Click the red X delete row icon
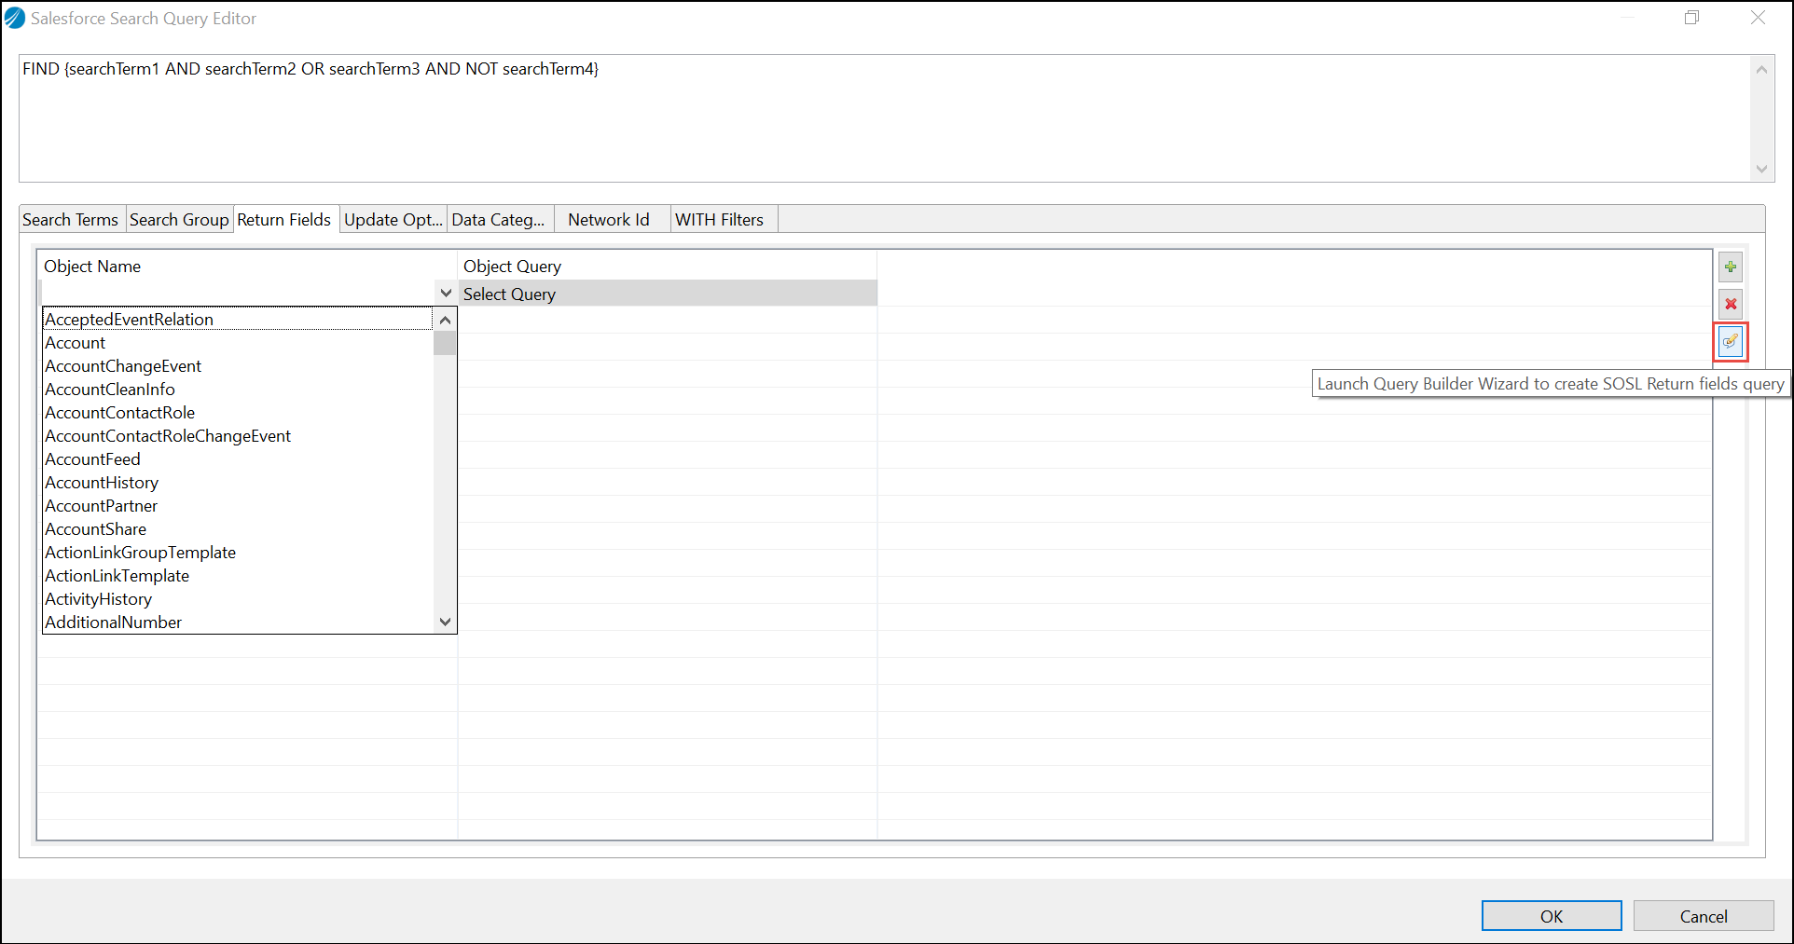Viewport: 1794px width, 944px height. (x=1731, y=304)
